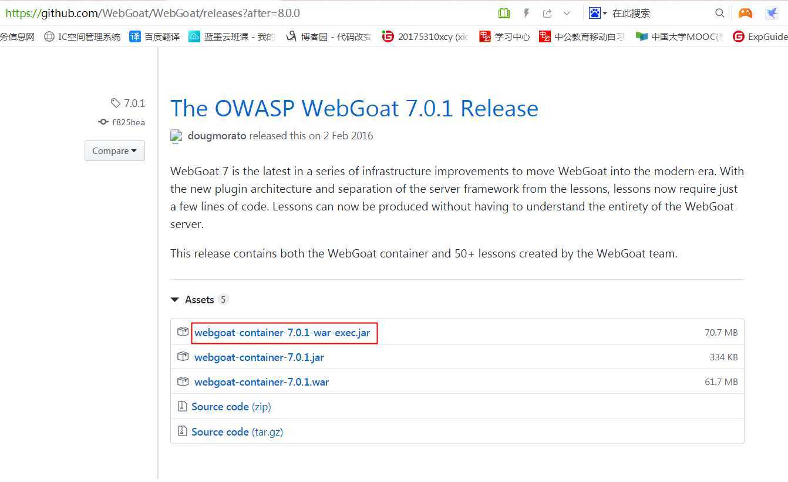
Task: Open the f825bea commit link
Action: click(x=128, y=122)
